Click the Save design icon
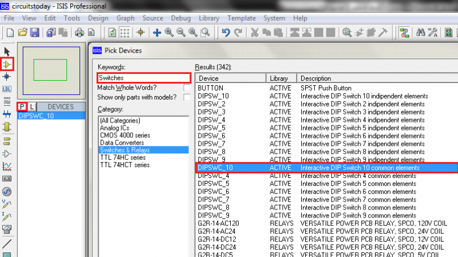 [34, 32]
